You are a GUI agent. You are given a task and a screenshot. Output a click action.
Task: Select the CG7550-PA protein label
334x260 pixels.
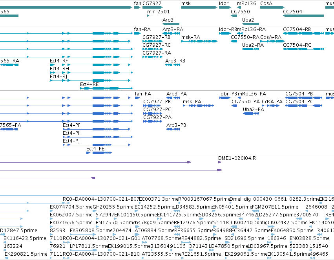pos(246,102)
